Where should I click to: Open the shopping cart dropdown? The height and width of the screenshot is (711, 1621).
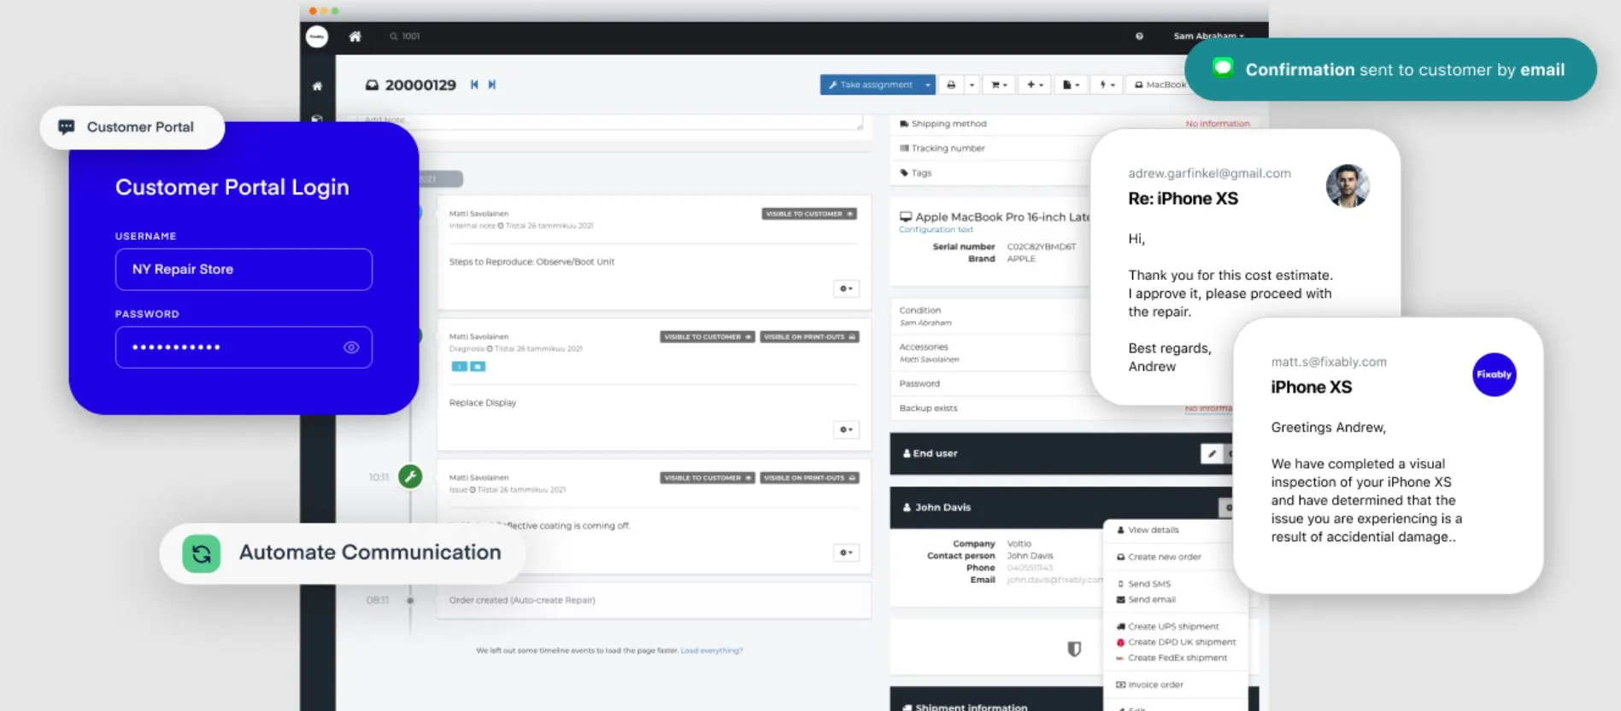click(x=999, y=85)
